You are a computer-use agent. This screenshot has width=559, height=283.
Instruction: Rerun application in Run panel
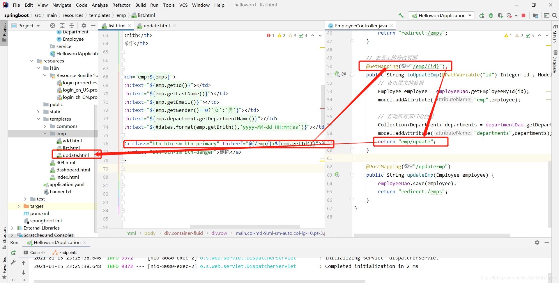point(13,253)
